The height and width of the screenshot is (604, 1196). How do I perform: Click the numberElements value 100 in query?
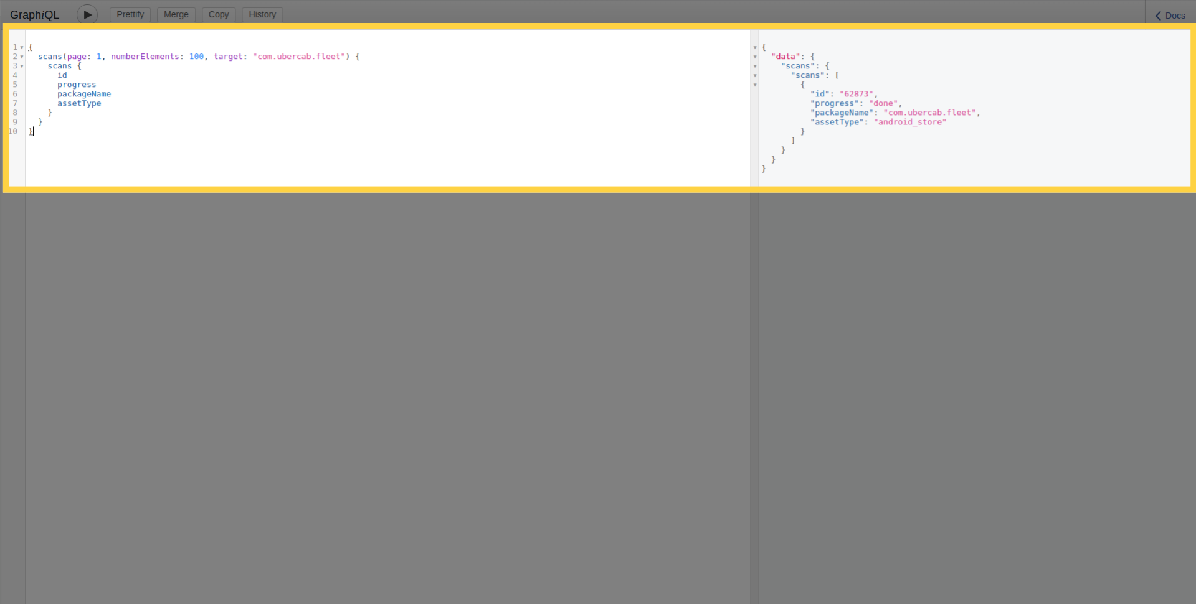pyautogui.click(x=196, y=57)
